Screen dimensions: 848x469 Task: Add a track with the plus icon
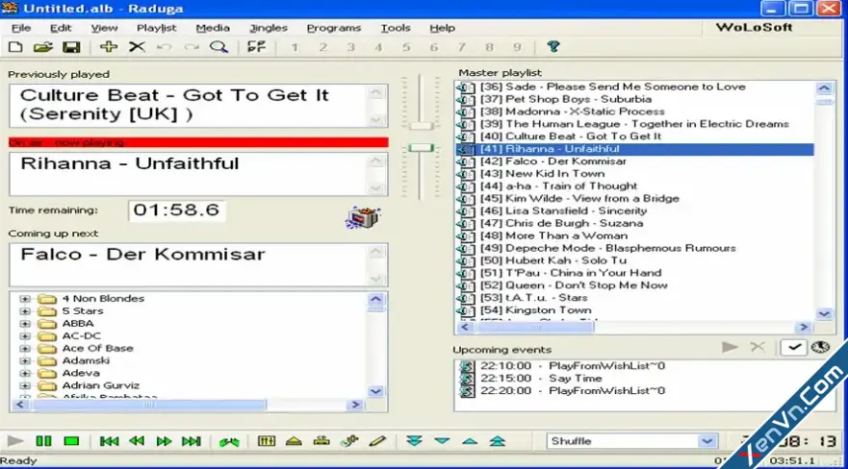(109, 47)
